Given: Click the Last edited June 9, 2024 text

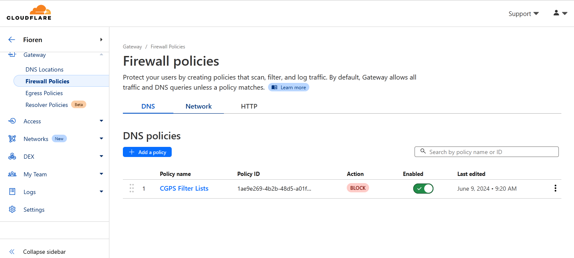Looking at the screenshot, I should 487,189.
